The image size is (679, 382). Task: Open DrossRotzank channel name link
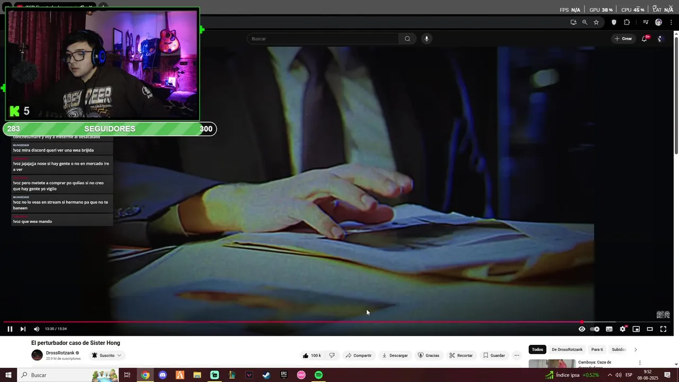[x=60, y=353]
